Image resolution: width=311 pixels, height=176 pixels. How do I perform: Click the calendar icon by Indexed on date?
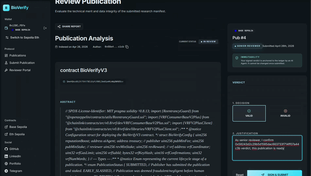coord(56,47)
